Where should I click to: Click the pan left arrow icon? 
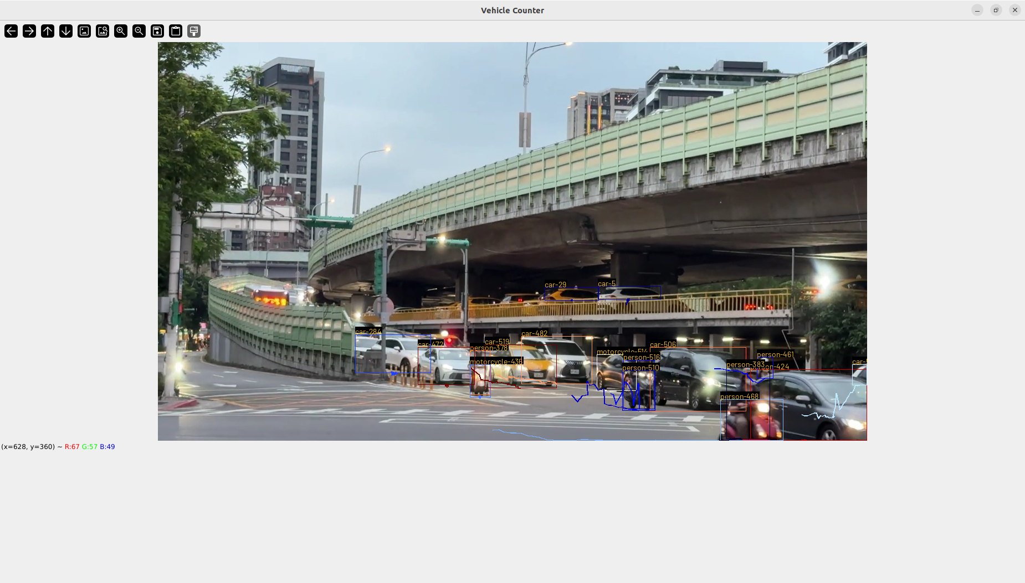[x=11, y=31]
